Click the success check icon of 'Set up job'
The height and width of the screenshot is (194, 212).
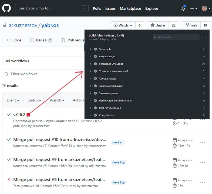(x=95, y=49)
